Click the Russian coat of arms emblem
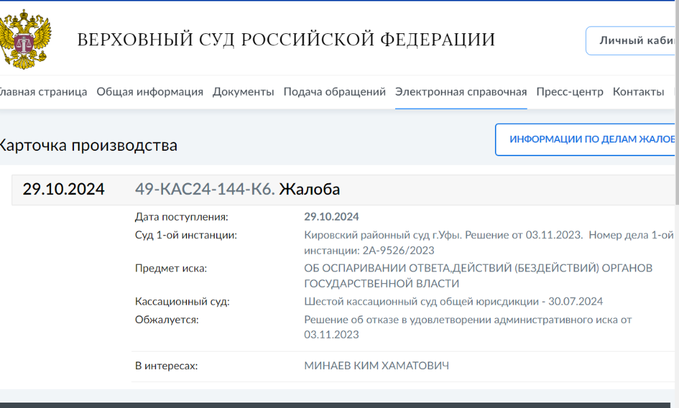 (25, 39)
